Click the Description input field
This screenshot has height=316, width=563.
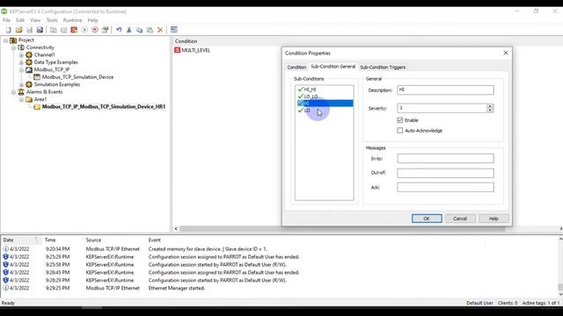445,90
